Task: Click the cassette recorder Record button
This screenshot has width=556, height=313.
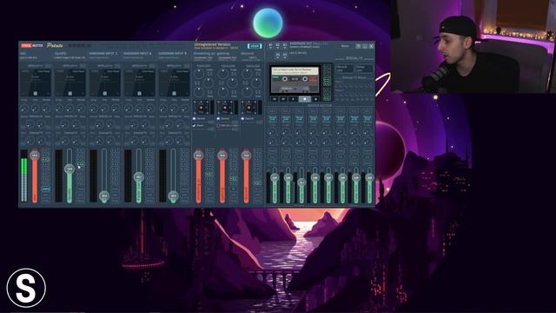Action: pos(315,99)
